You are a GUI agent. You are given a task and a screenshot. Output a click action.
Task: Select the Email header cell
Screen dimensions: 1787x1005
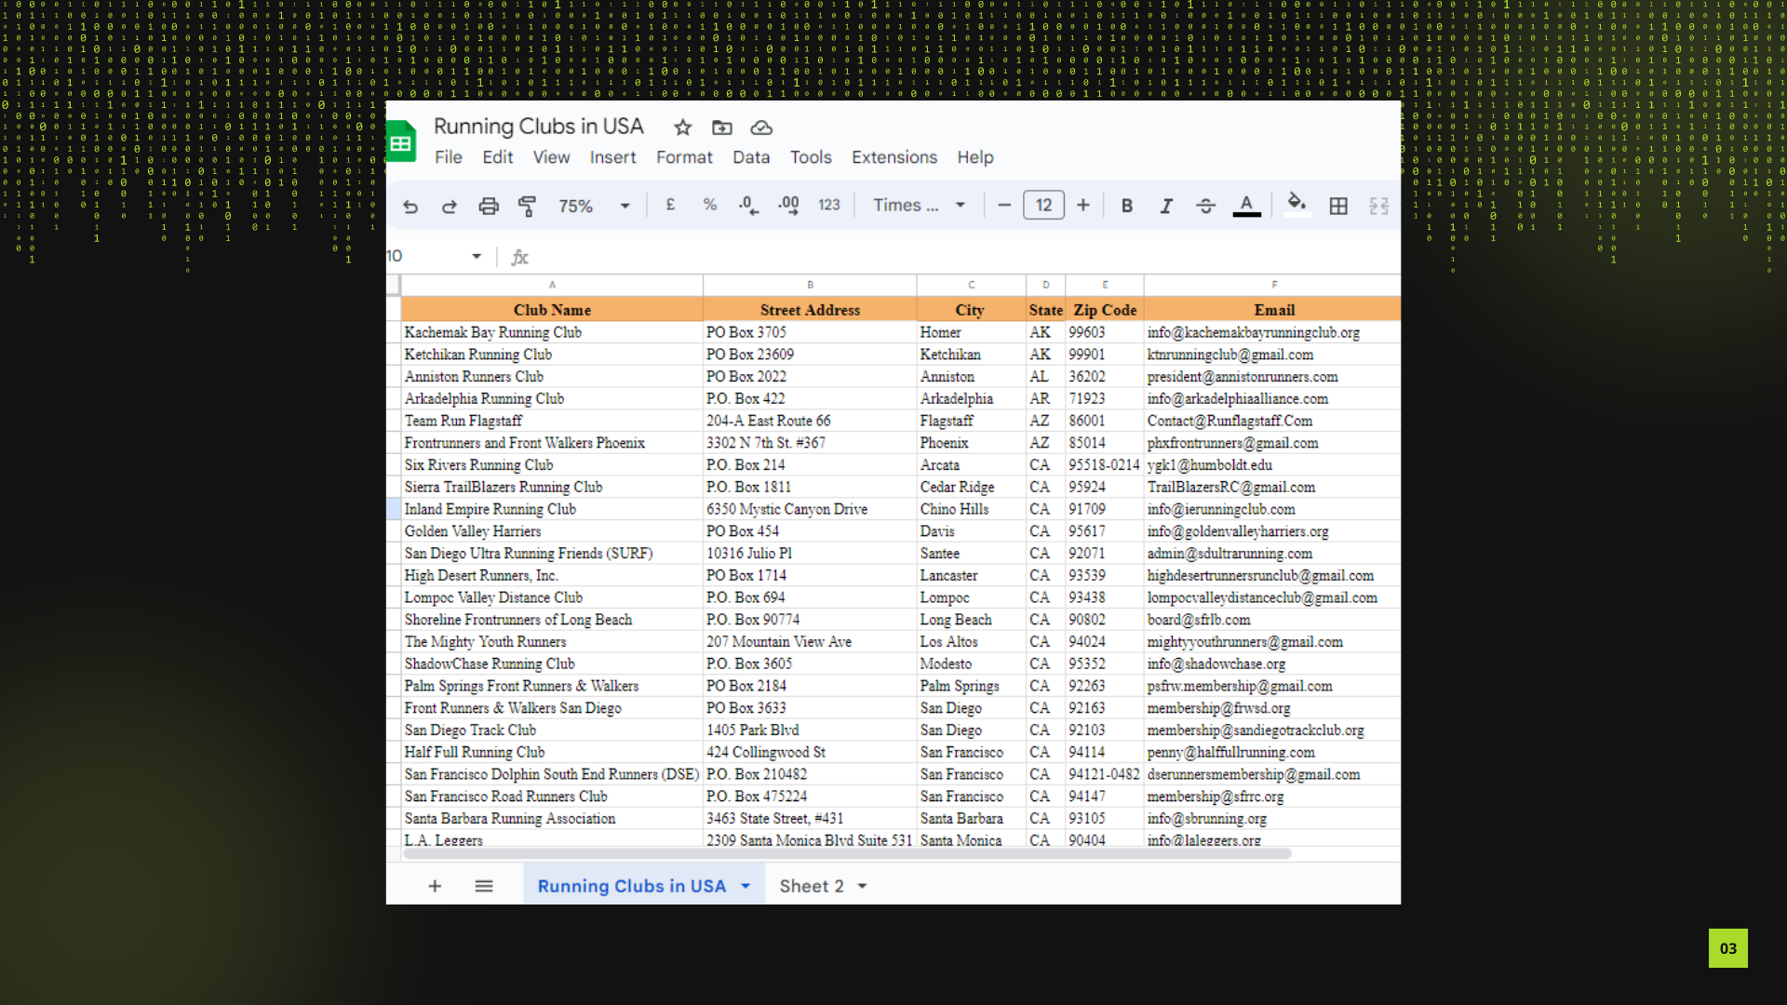(1273, 310)
